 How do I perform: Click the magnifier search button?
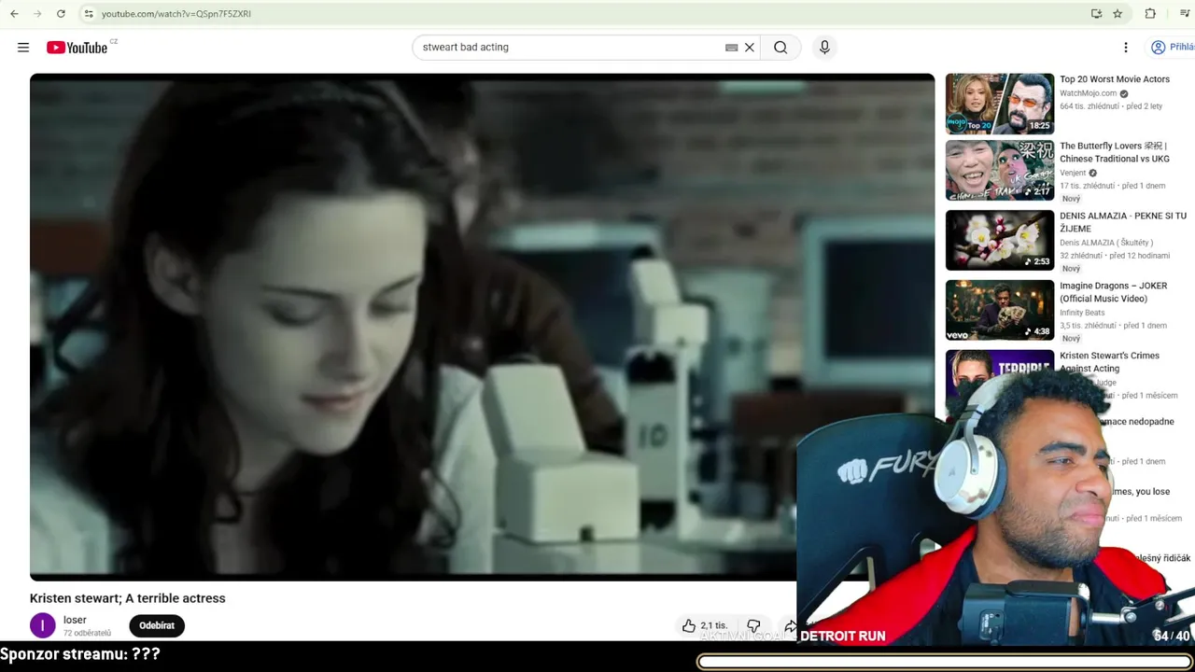(780, 48)
